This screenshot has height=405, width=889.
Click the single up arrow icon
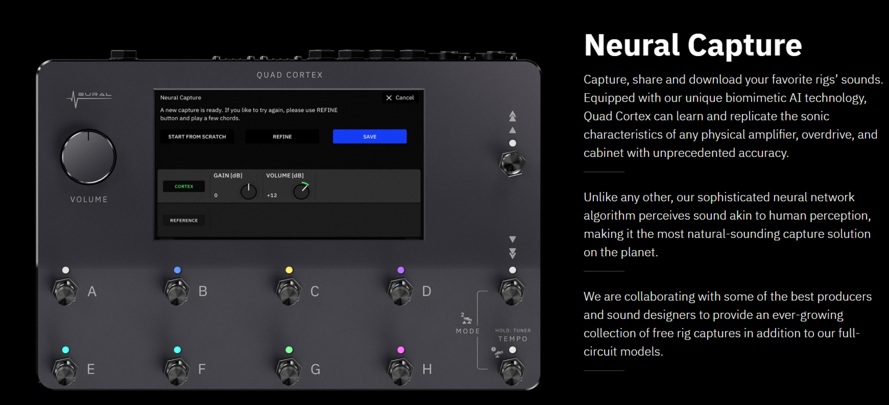tap(512, 130)
